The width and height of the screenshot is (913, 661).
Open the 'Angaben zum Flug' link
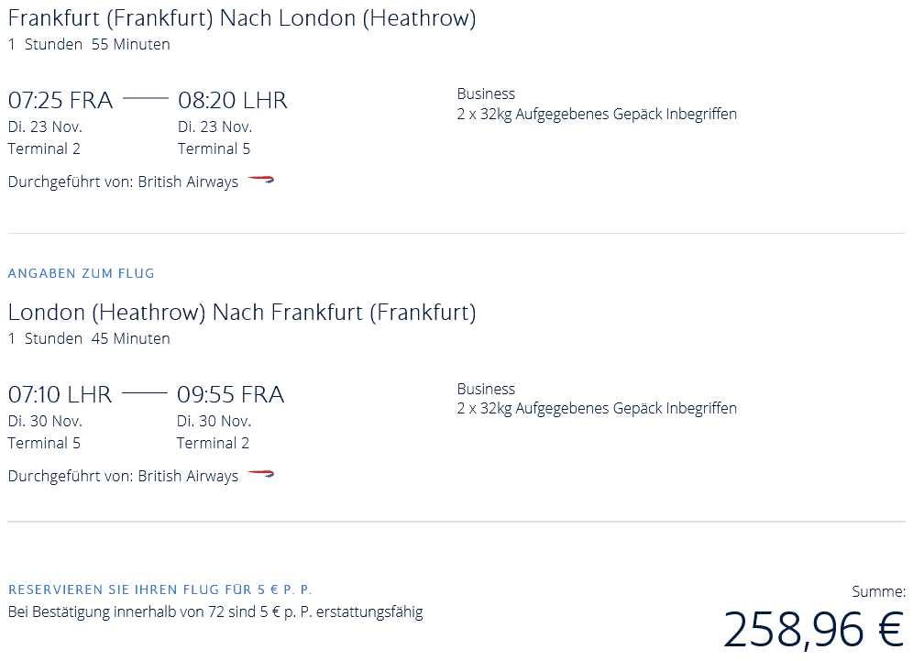[82, 273]
